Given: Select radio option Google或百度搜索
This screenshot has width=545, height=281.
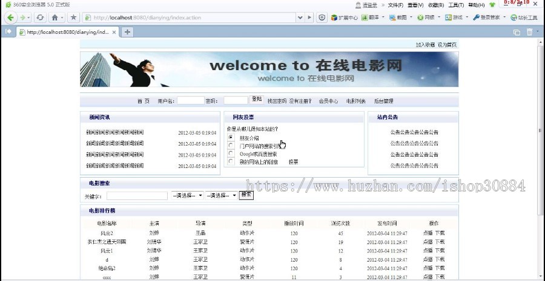Looking at the screenshot, I should 231,153.
